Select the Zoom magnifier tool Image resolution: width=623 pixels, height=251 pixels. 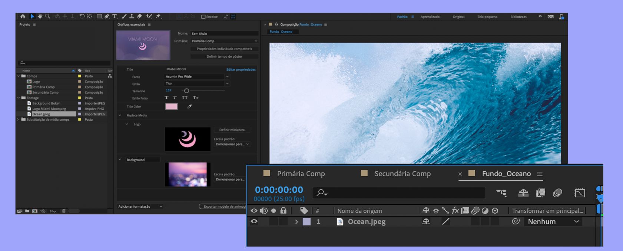point(47,16)
